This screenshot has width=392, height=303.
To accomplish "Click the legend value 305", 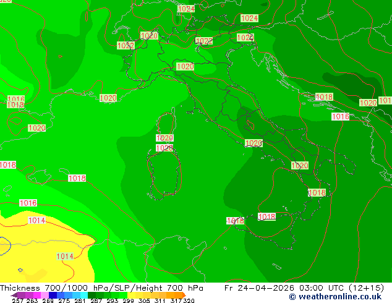I will 144,301.
